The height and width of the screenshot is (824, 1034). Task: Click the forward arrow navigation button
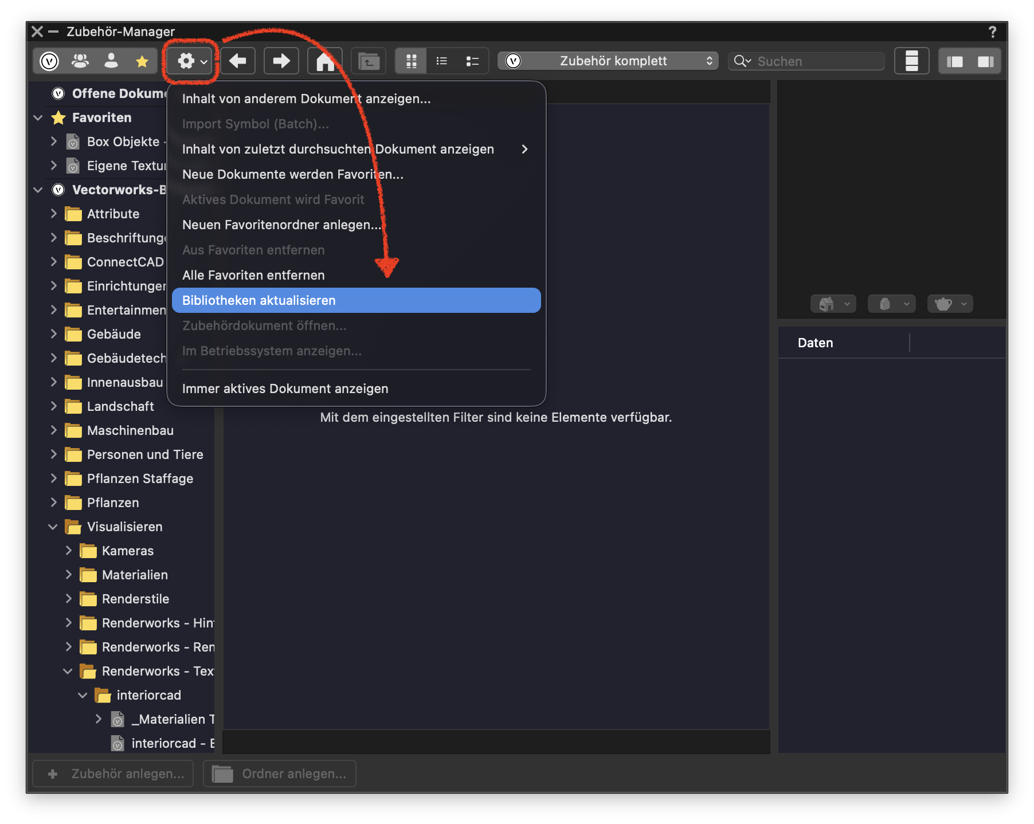tap(281, 61)
